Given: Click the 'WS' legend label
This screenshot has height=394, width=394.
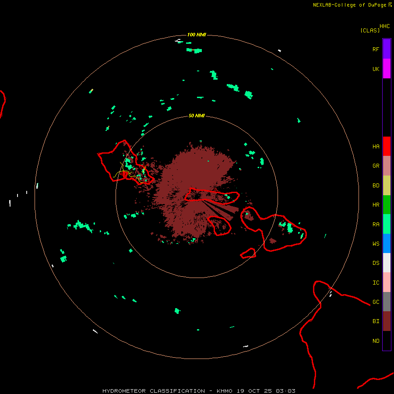Looking at the screenshot, I should pos(376,243).
